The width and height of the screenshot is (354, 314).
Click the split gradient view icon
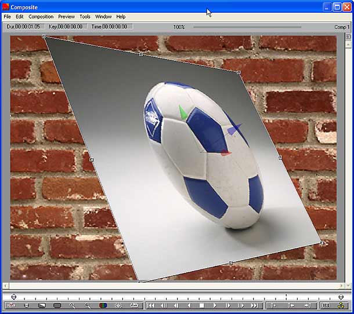click(42, 305)
